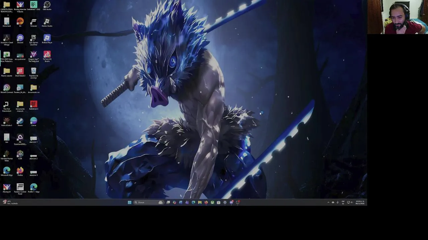
Task: Open Settings gear on the taskbar
Action: click(225, 202)
